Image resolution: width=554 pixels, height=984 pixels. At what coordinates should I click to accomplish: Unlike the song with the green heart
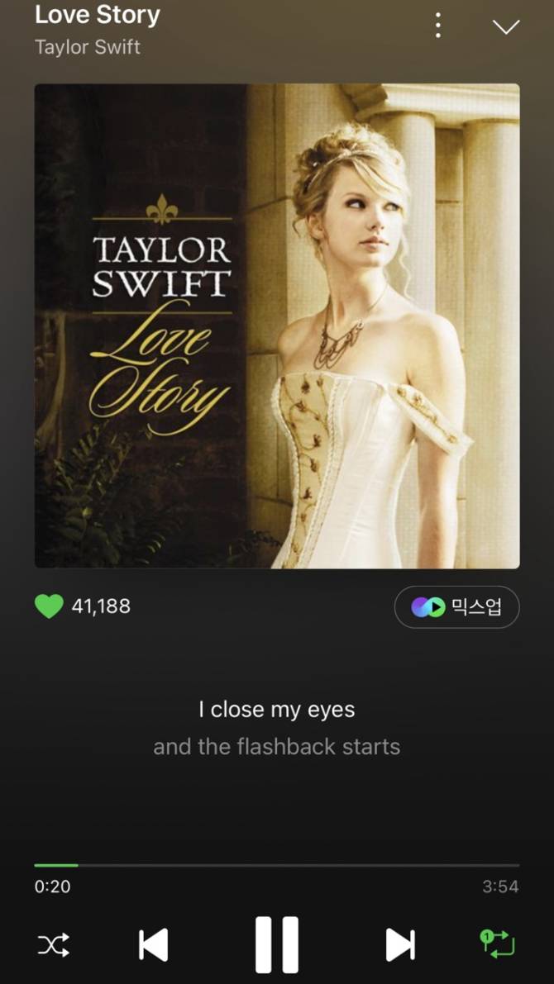point(49,606)
